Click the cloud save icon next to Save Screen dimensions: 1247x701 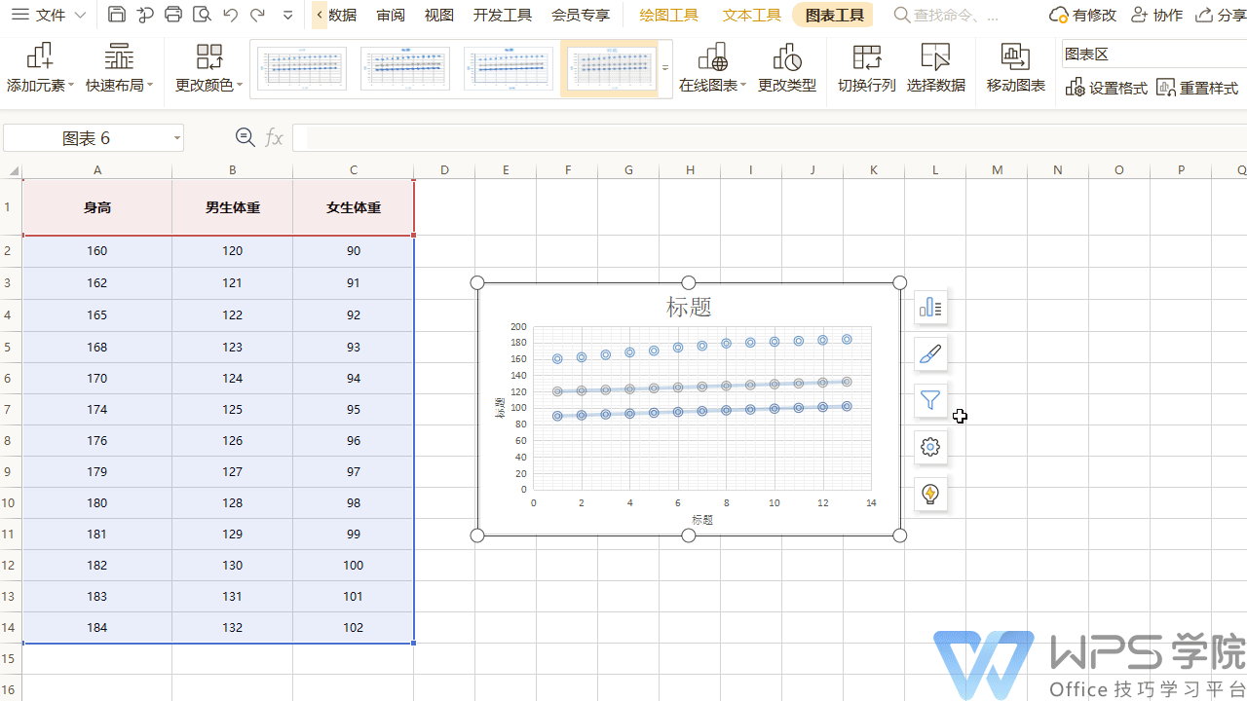145,15
